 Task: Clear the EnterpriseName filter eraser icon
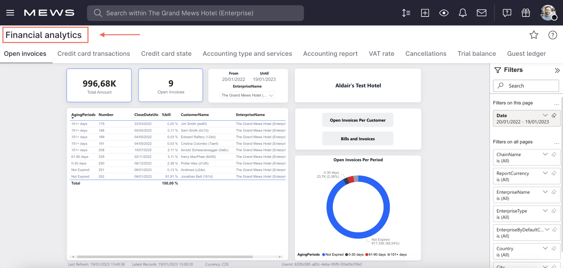click(x=554, y=192)
